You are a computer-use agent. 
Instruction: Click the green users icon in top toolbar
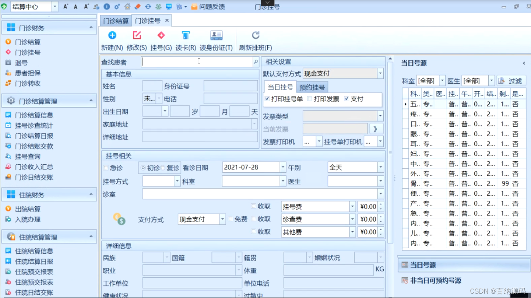click(158, 7)
